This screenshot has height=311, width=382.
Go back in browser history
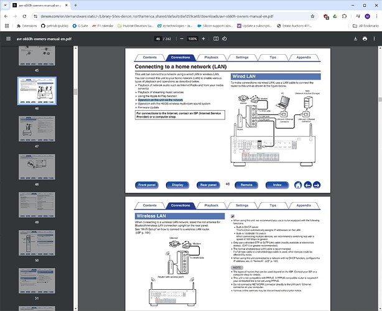pos(6,16)
